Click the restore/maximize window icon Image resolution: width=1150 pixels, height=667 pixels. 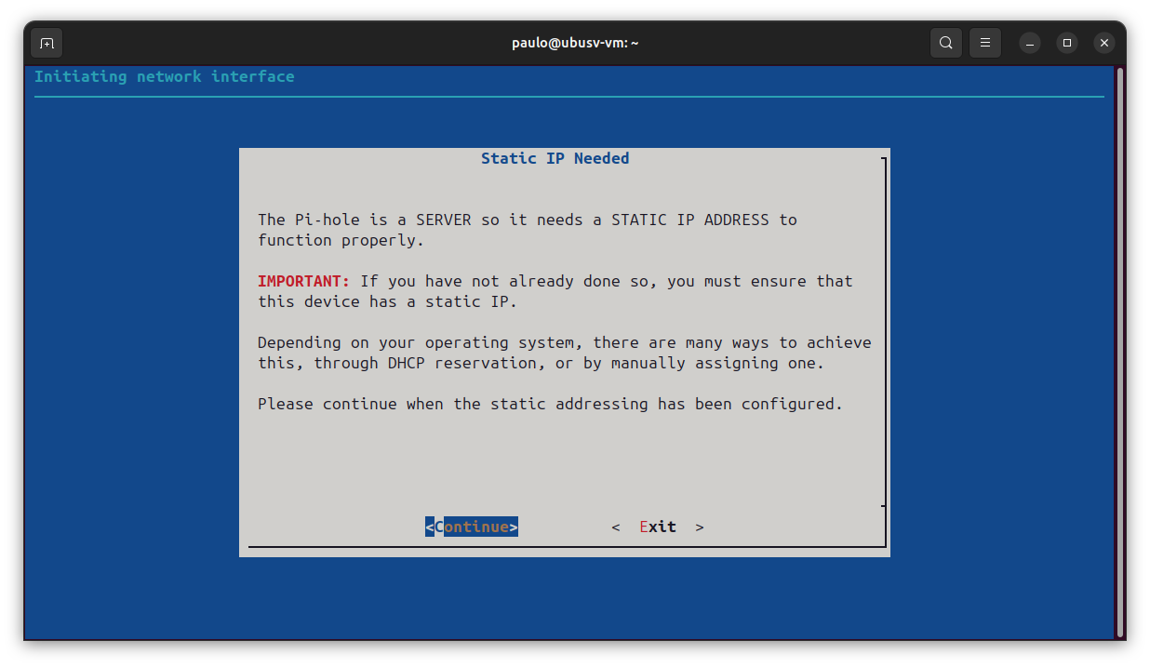pos(1066,43)
